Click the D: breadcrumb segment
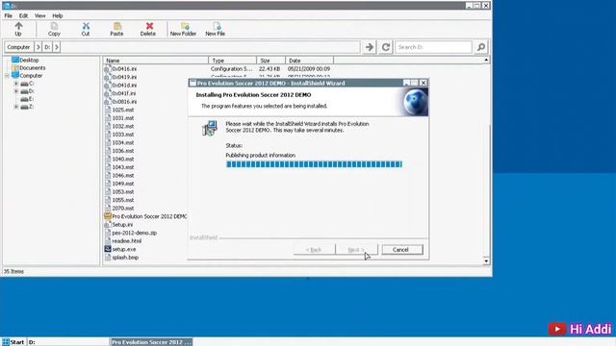616x346 pixels. coord(47,47)
